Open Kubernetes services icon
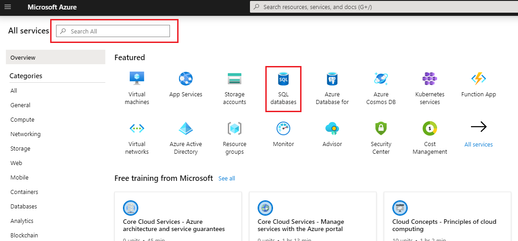The width and height of the screenshot is (518, 241). click(x=430, y=79)
